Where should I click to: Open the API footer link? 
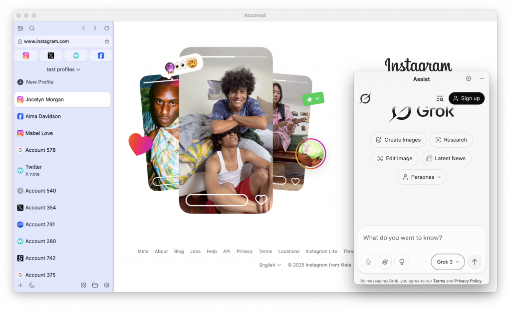point(227,252)
